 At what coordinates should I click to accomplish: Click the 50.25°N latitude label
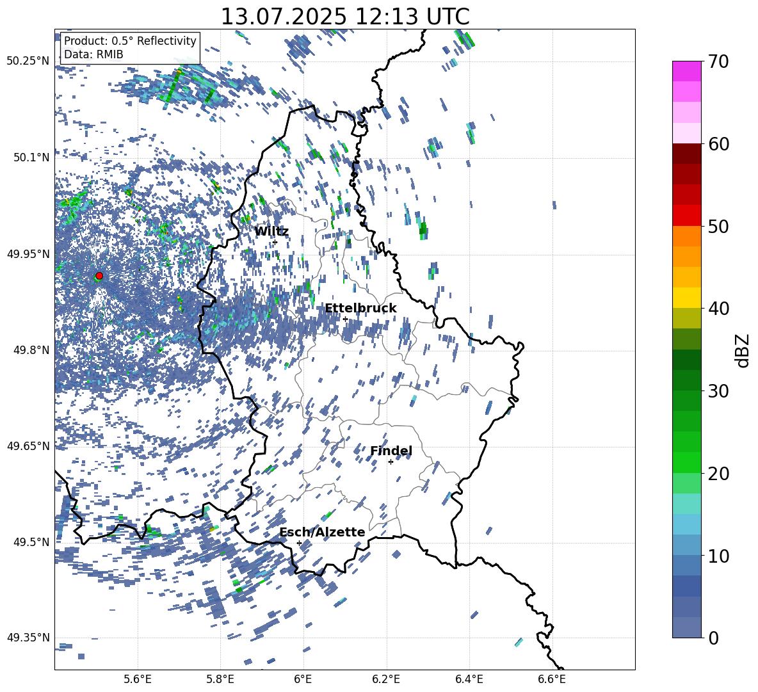[x=28, y=61]
